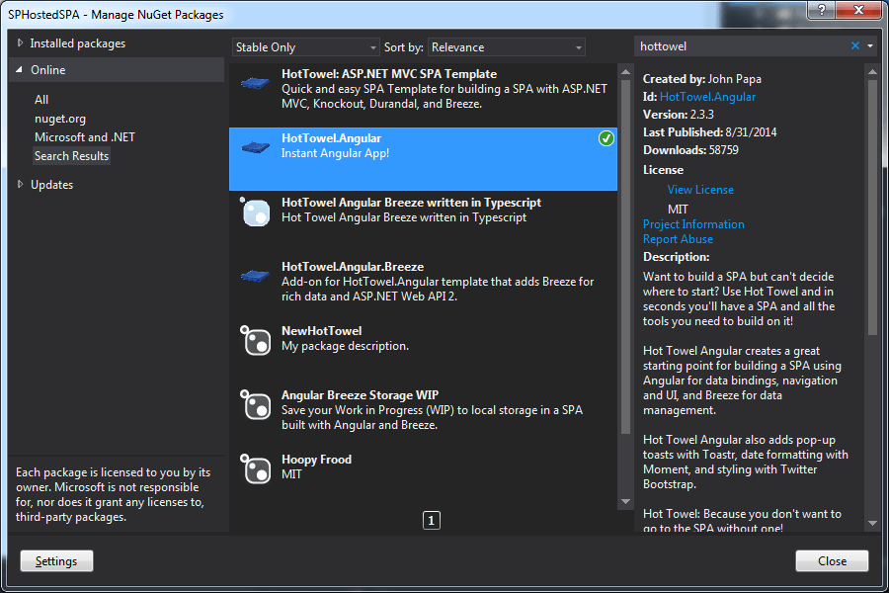Select the NewHotTowel package title

click(x=321, y=331)
